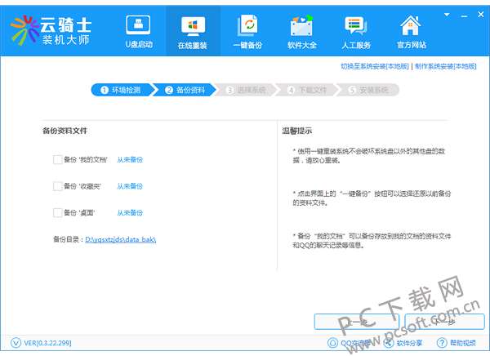The height and width of the screenshot is (356, 490).
Task: Visit 官方网站 via home icon
Action: tap(412, 31)
